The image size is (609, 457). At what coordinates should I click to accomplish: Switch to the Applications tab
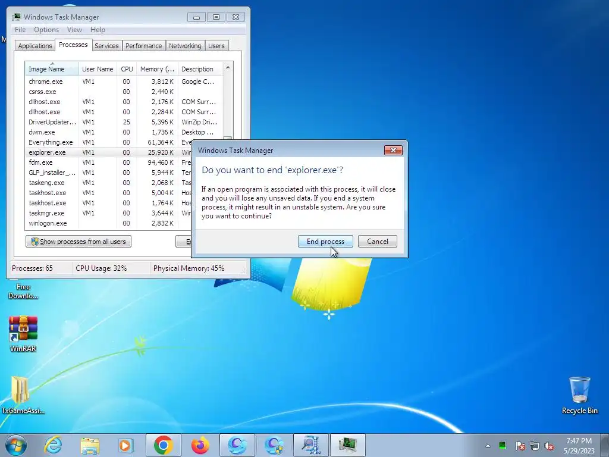[35, 45]
